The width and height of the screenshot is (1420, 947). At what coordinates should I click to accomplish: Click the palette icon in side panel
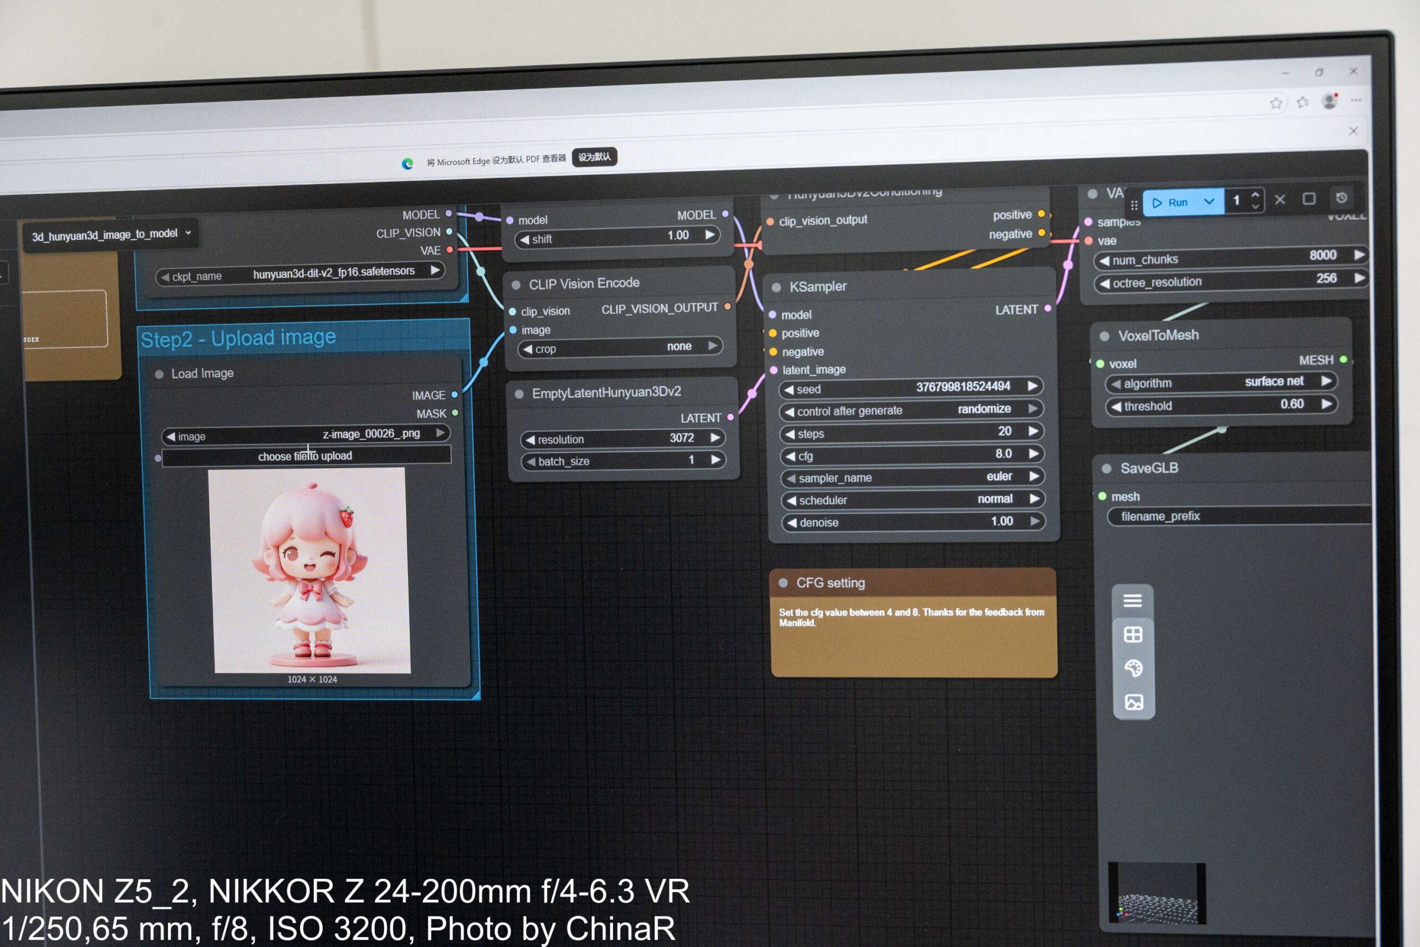tap(1133, 668)
